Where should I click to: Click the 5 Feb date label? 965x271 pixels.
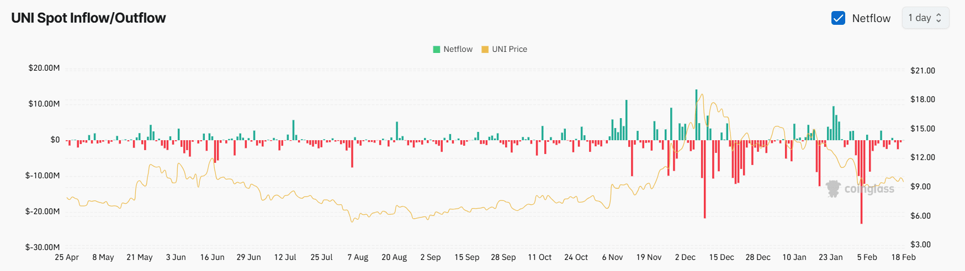(867, 257)
